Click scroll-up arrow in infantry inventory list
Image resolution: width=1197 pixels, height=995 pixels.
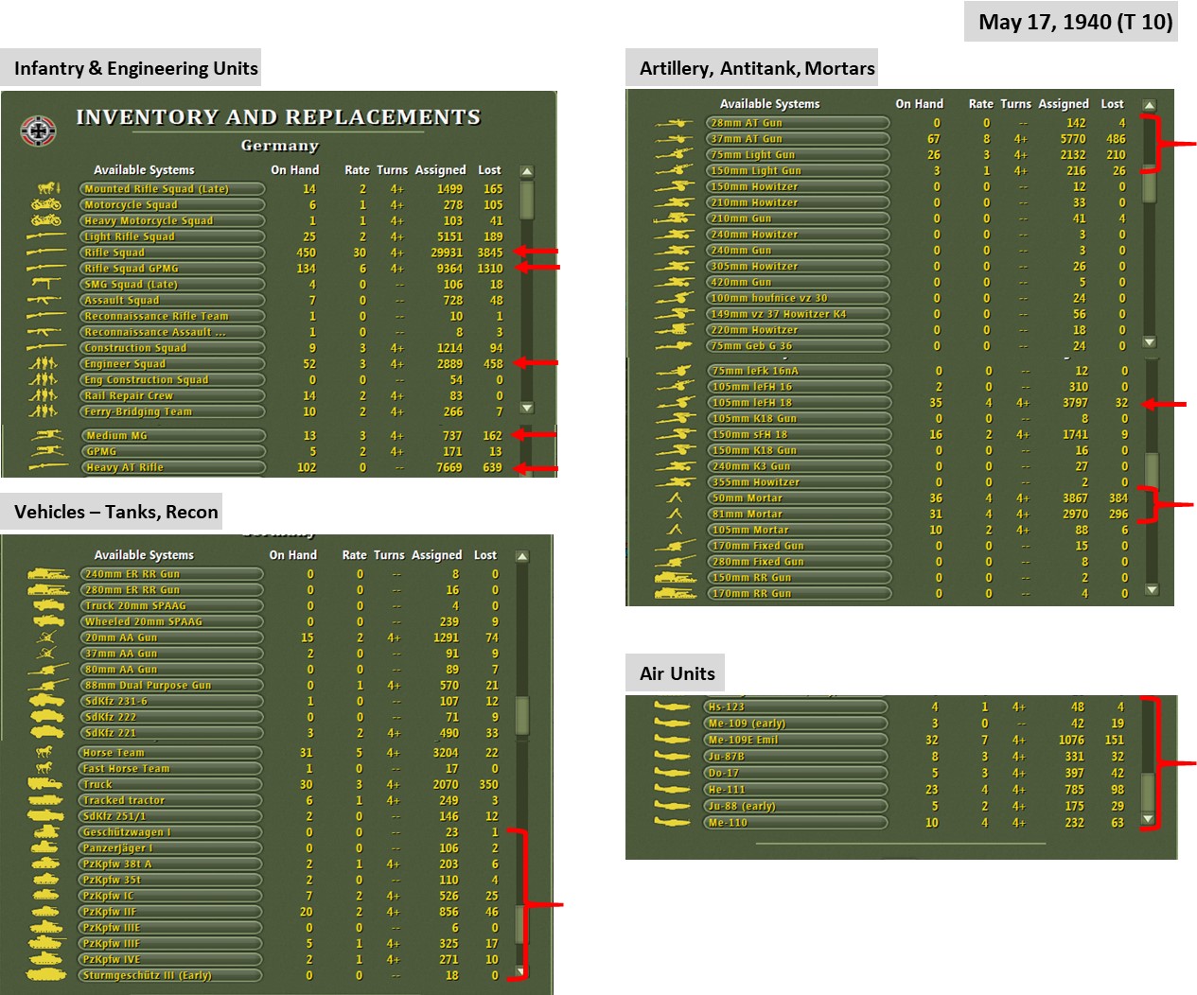tap(527, 172)
